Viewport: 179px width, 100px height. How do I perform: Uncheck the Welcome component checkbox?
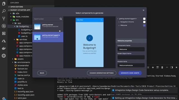coord(144,25)
